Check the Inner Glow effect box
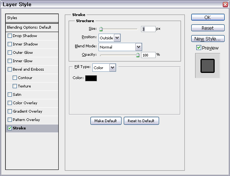 [x=10, y=61]
